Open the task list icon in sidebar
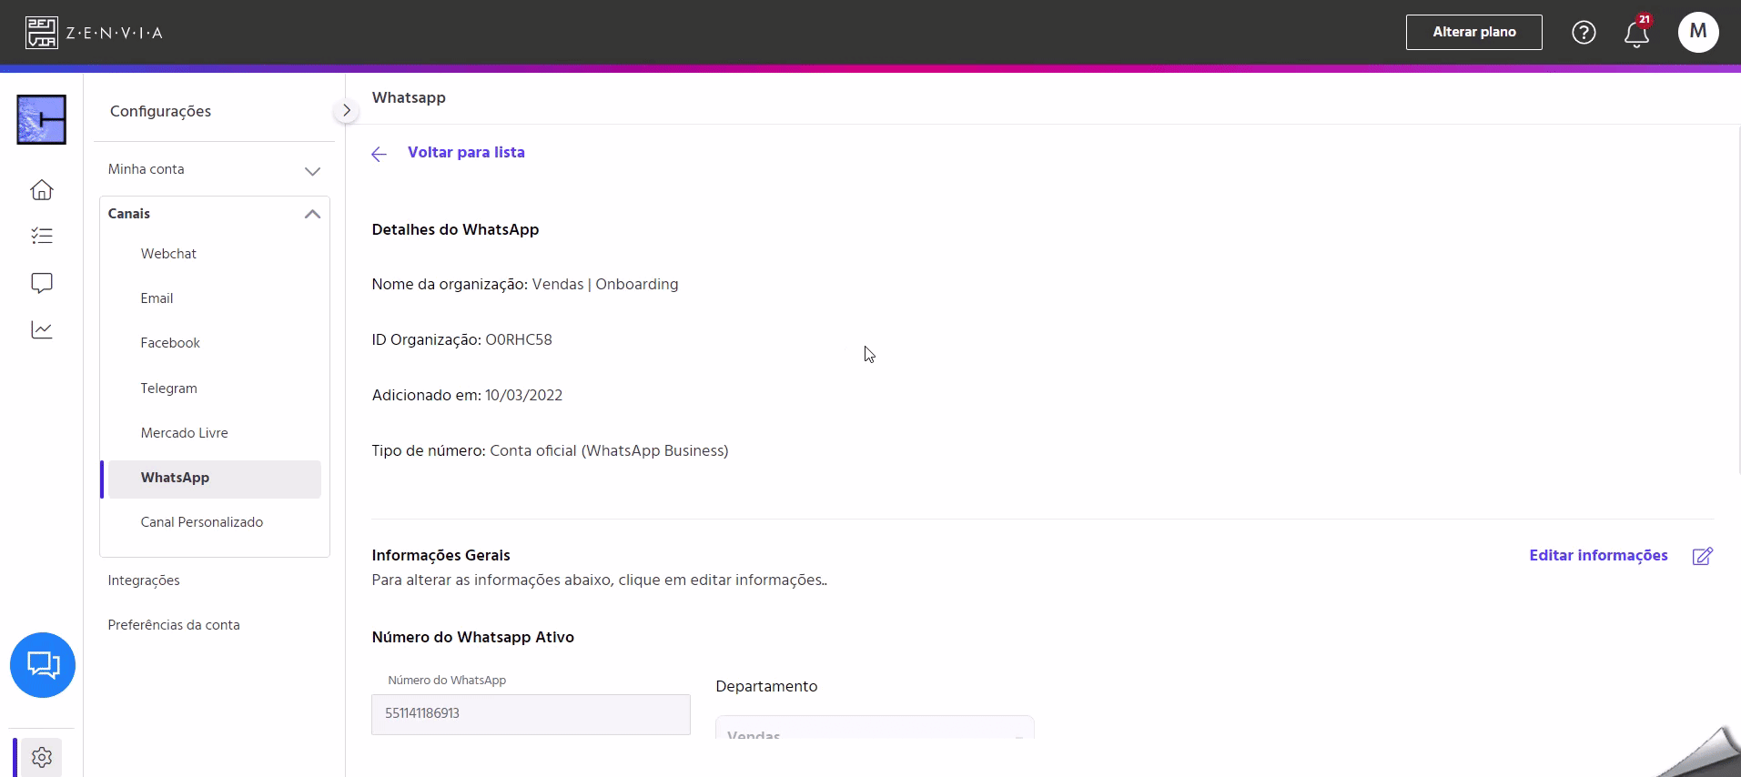Viewport: 1741px width, 777px height. (x=42, y=236)
